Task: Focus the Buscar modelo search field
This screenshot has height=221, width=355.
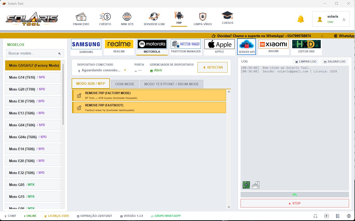Action: (x=35, y=53)
